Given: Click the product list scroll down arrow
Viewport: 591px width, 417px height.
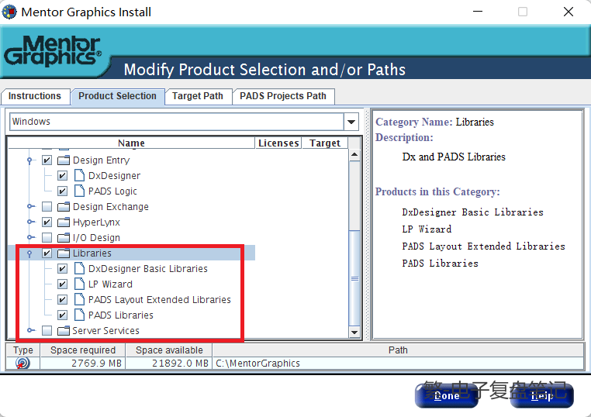Looking at the screenshot, I should coord(354,332).
